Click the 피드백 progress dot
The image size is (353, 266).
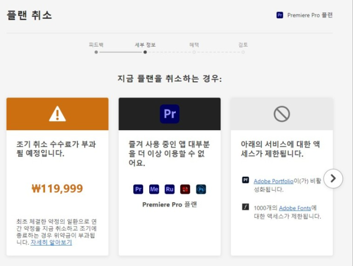96,52
